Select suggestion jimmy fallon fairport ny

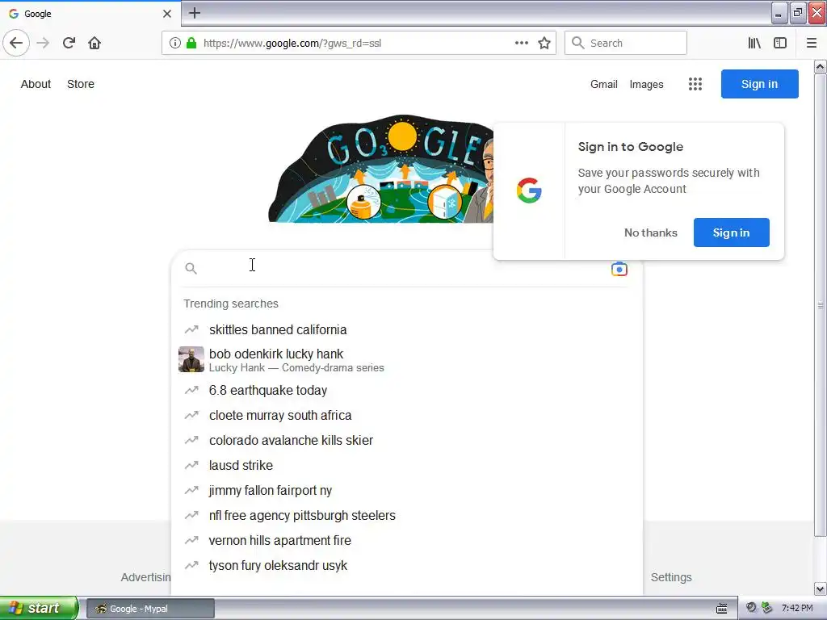(406, 490)
